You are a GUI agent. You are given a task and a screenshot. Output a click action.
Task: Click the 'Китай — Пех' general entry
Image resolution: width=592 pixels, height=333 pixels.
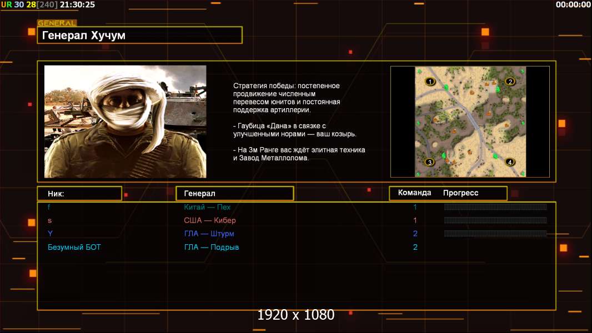tap(207, 207)
